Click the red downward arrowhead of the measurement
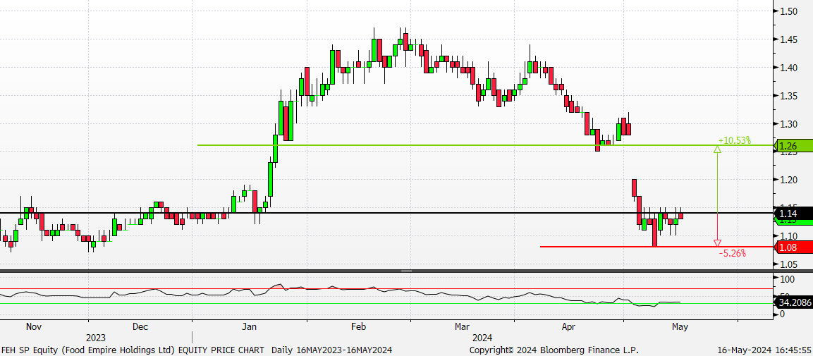This screenshot has height=356, width=813. pos(718,243)
